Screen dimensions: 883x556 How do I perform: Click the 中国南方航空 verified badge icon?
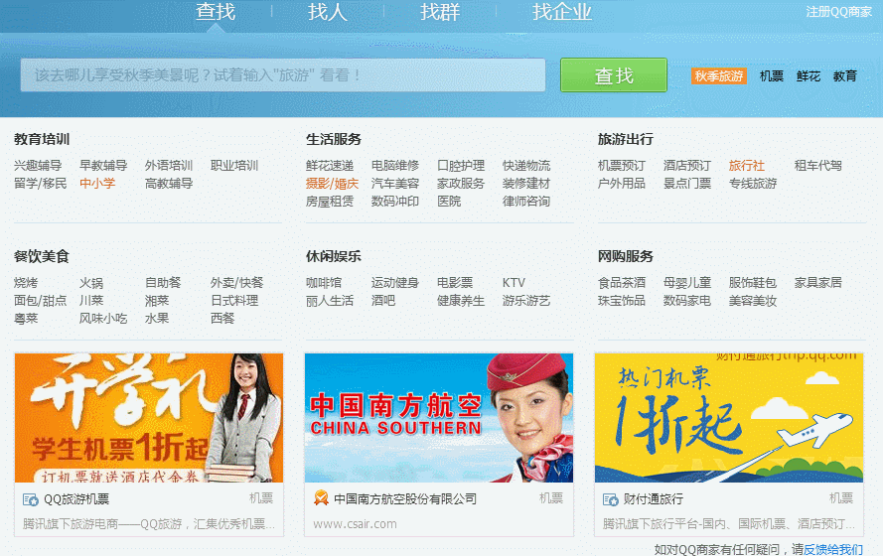coord(321,498)
